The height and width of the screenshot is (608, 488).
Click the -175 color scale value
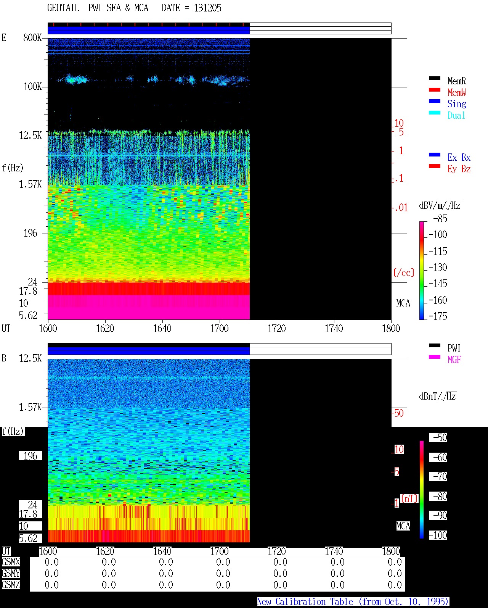pyautogui.click(x=438, y=316)
